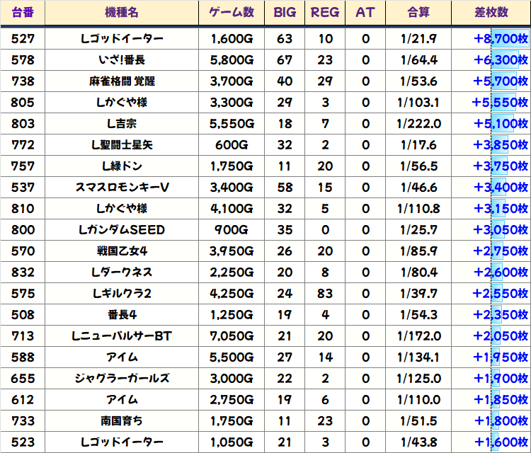Click the +3,400枚 difference value

[501, 188]
